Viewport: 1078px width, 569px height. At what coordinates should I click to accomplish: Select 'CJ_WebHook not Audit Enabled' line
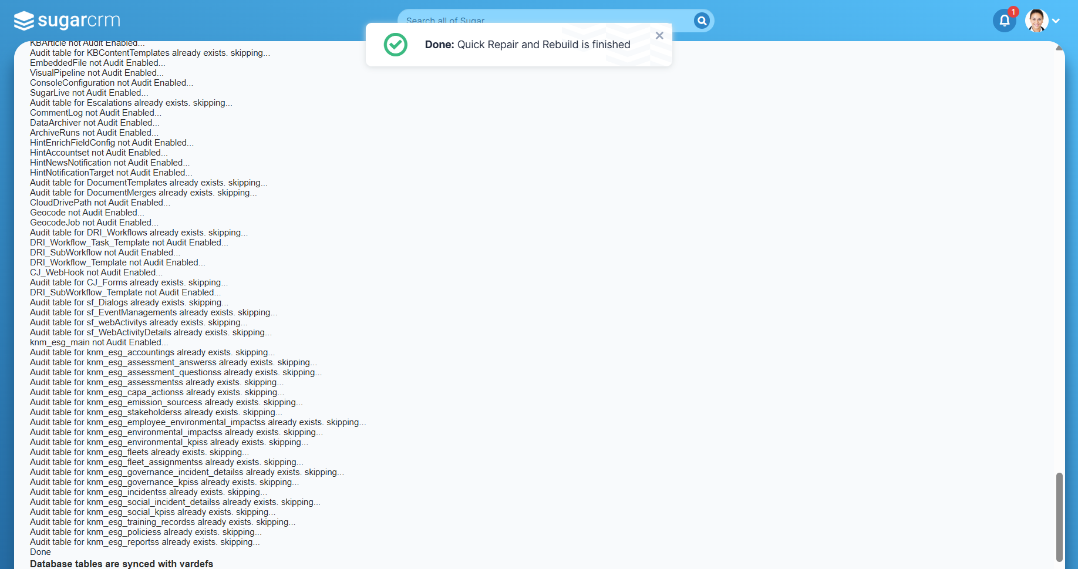[96, 272]
